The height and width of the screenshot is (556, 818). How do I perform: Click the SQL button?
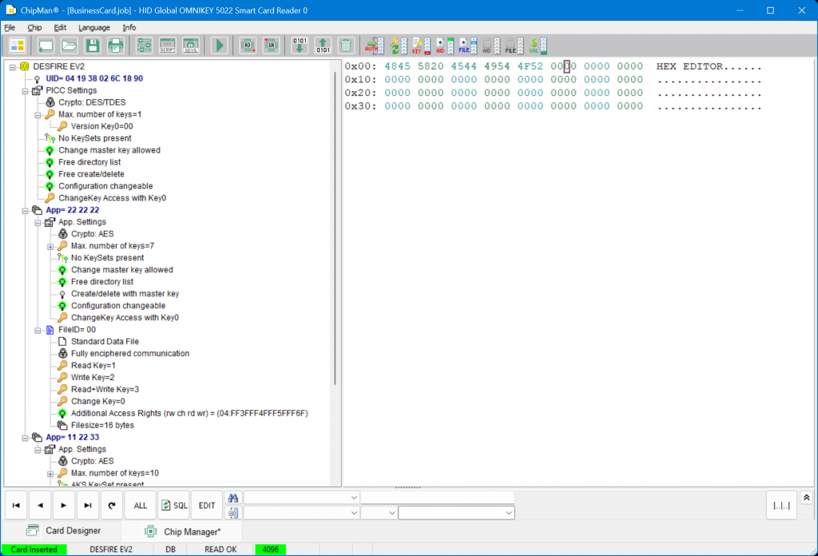pyautogui.click(x=174, y=506)
